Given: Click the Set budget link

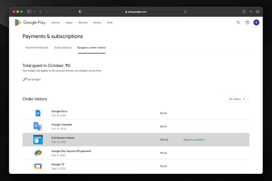Looking at the screenshot, I should tap(32, 79).
